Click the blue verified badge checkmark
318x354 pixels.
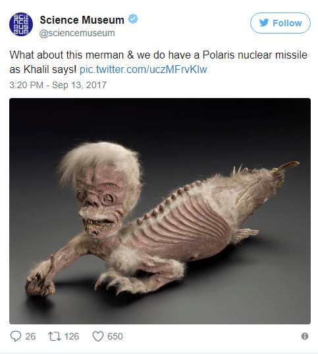(133, 19)
